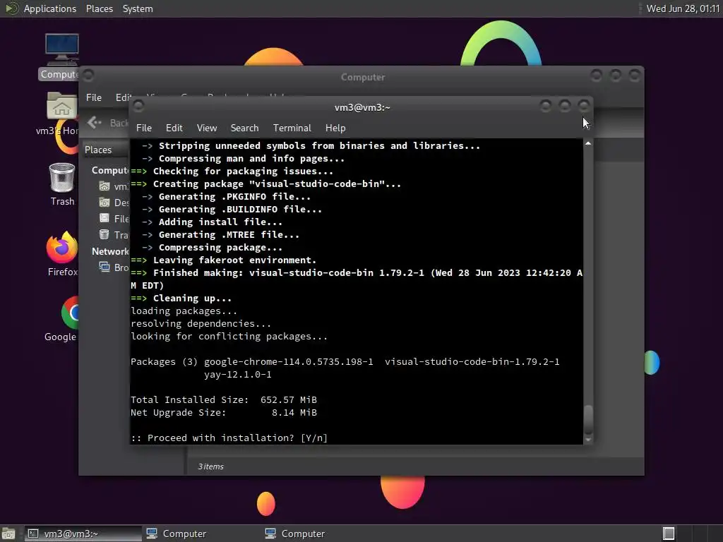Click the Back arrow in Computer window
Viewport: 723px width, 542px height.
coord(95,122)
